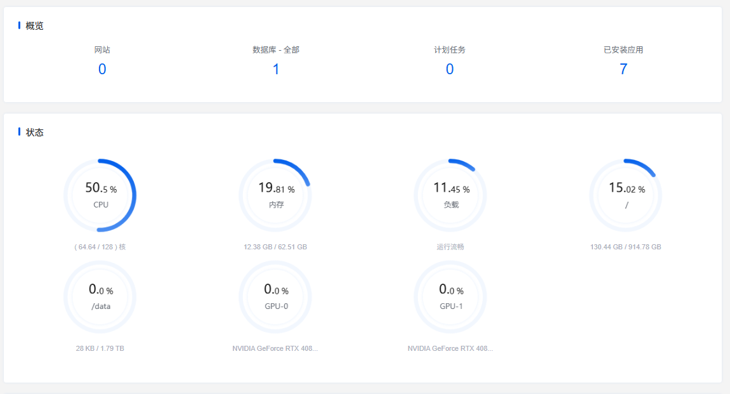Click the NVIDIA GeForce label under GPU-0

(x=275, y=348)
